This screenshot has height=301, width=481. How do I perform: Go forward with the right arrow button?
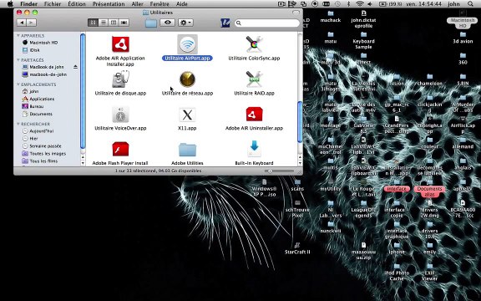click(31, 23)
